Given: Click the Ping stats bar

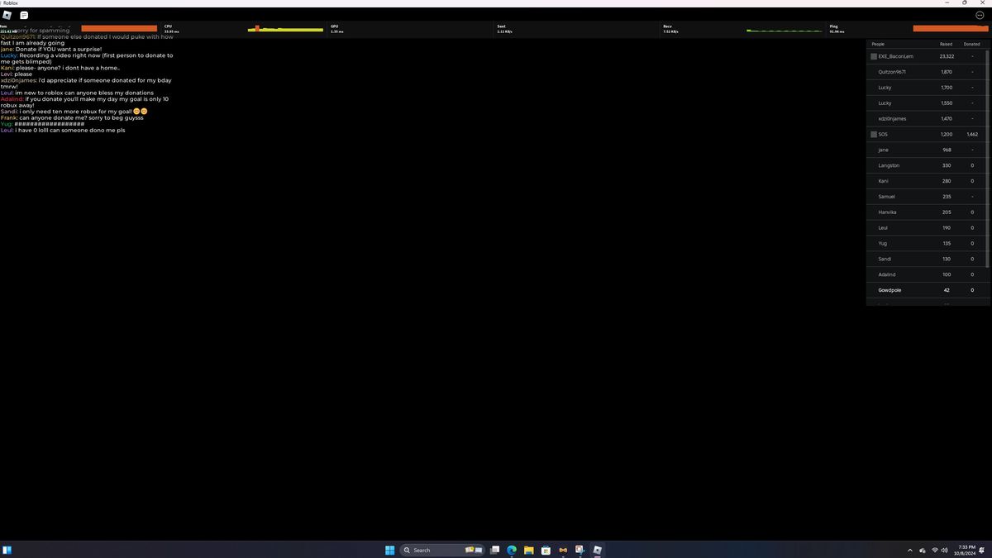Looking at the screenshot, I should pyautogui.click(x=951, y=29).
